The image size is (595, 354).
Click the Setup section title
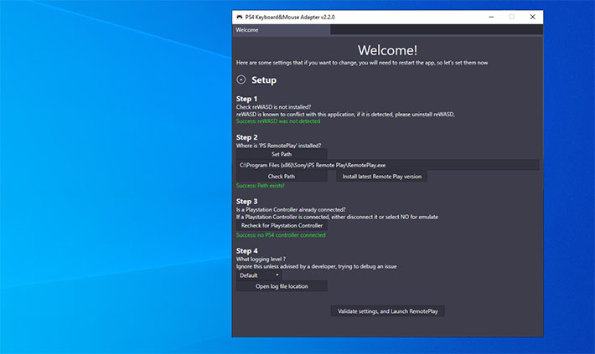[x=264, y=80]
